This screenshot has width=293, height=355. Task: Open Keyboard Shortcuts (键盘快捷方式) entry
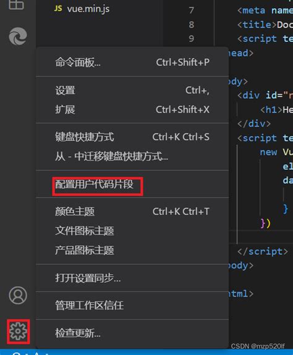coord(132,137)
